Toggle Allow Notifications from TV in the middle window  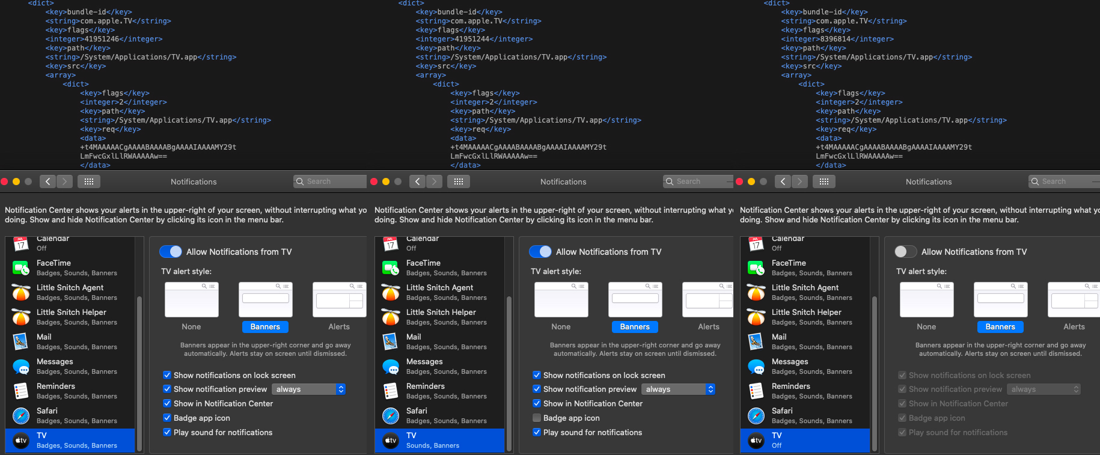pyautogui.click(x=540, y=252)
